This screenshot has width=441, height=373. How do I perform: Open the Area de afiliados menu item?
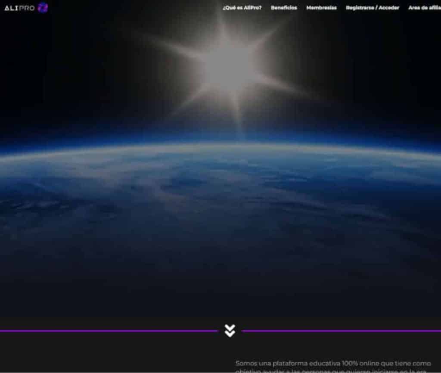click(424, 8)
